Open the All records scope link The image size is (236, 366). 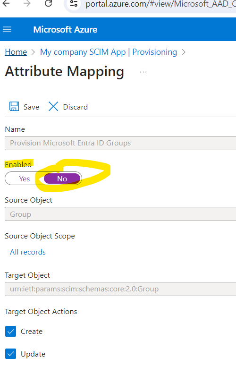28,252
